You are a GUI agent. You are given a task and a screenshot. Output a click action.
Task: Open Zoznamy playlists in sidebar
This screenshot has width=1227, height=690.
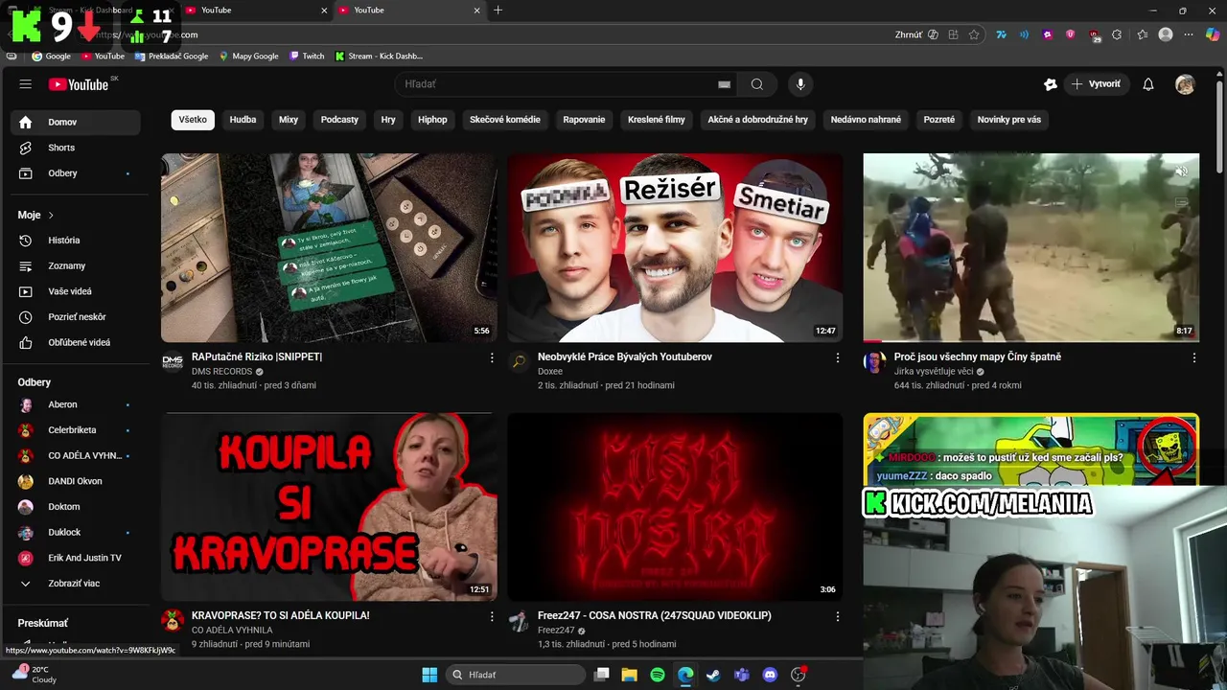click(75, 265)
